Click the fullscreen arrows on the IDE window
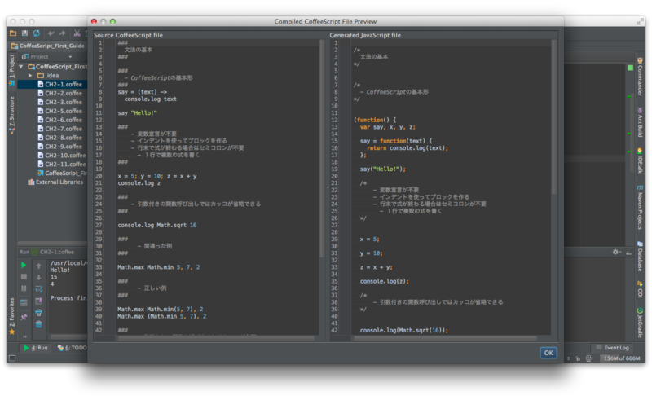The image size is (652, 400). pos(640,22)
